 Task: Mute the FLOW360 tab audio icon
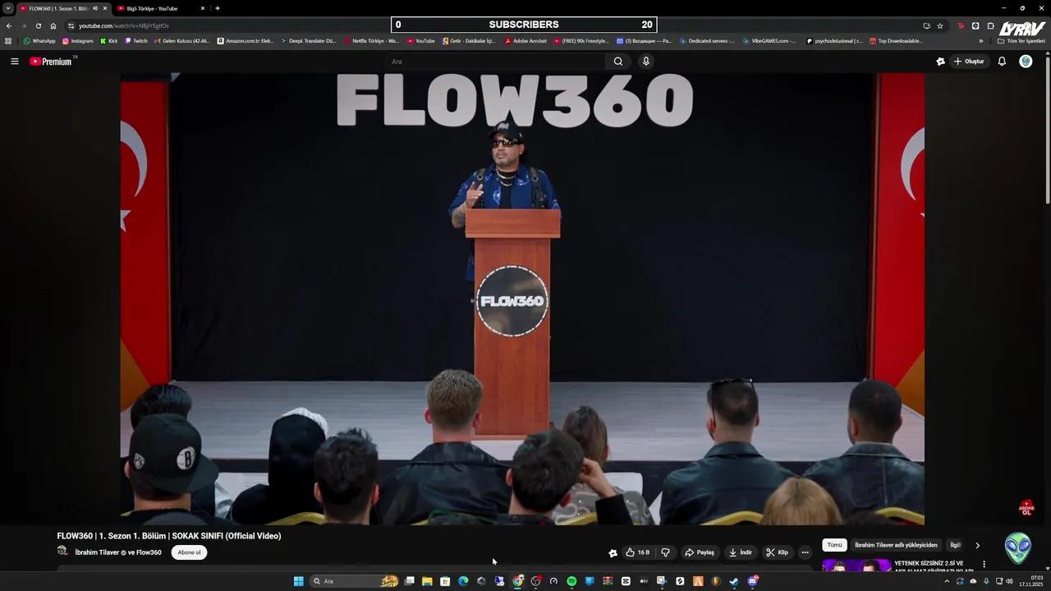[94, 8]
